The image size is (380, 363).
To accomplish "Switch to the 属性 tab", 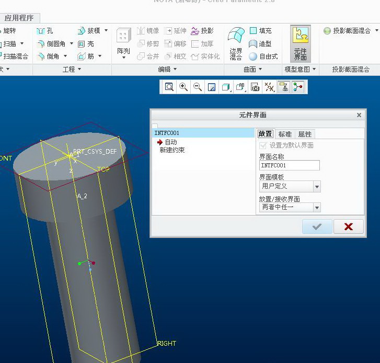I will (305, 134).
